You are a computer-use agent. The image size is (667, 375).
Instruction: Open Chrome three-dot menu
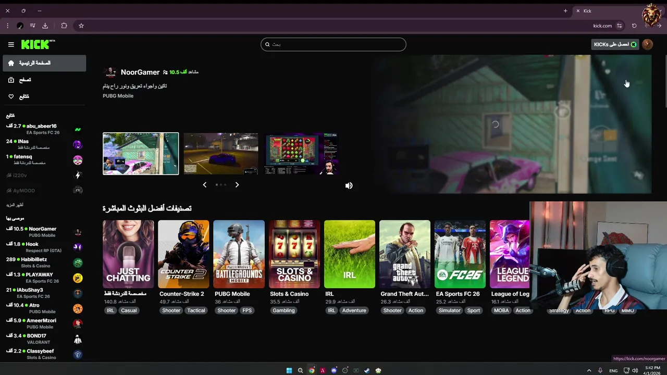pos(7,26)
